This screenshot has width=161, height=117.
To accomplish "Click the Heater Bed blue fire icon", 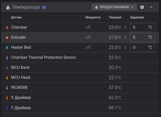I will click(7, 47).
